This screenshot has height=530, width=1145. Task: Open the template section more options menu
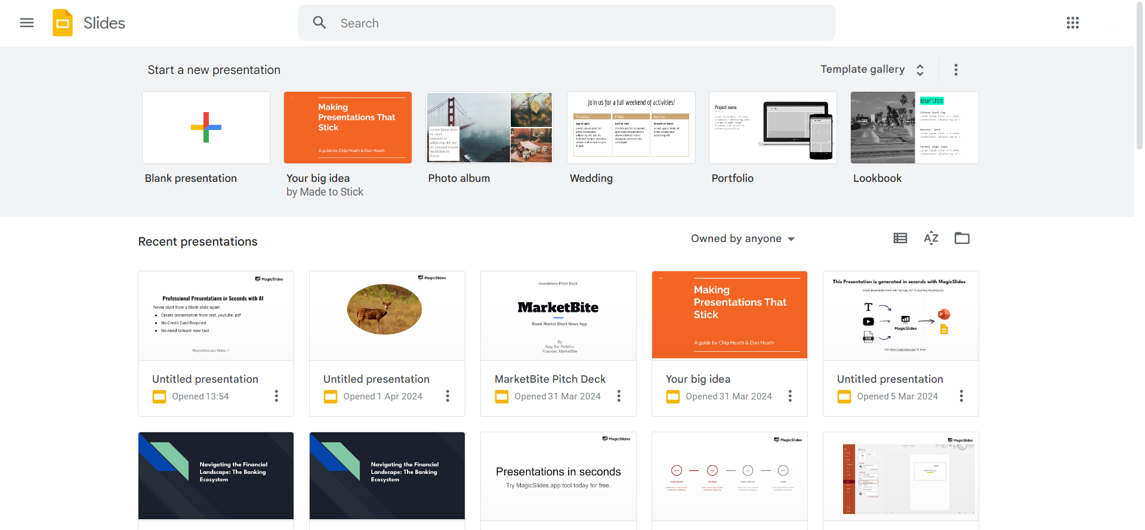click(x=956, y=70)
